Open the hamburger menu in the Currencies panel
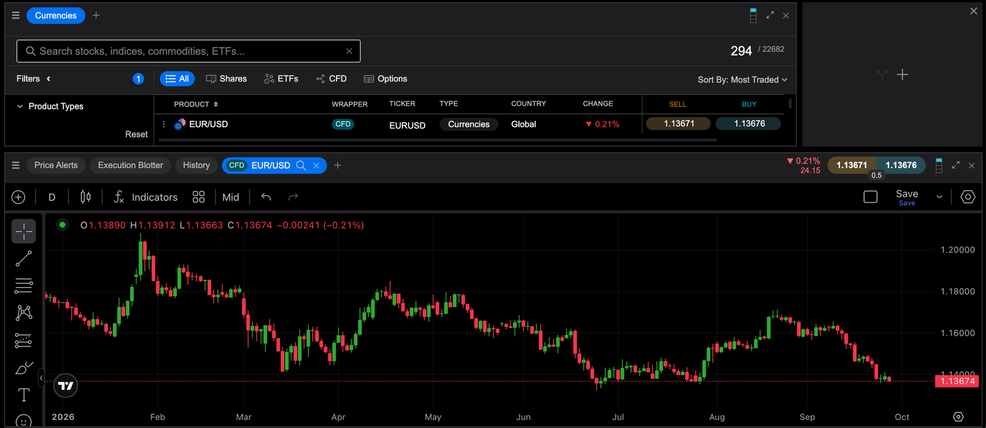 [x=15, y=15]
